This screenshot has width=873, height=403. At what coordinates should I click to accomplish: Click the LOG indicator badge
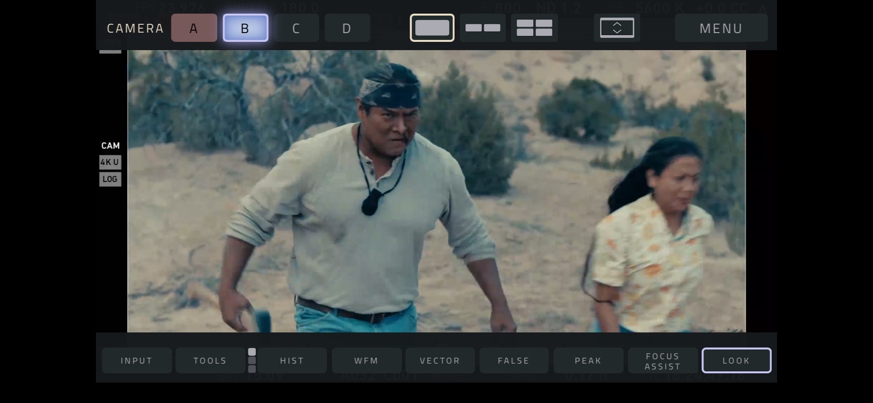click(x=110, y=179)
